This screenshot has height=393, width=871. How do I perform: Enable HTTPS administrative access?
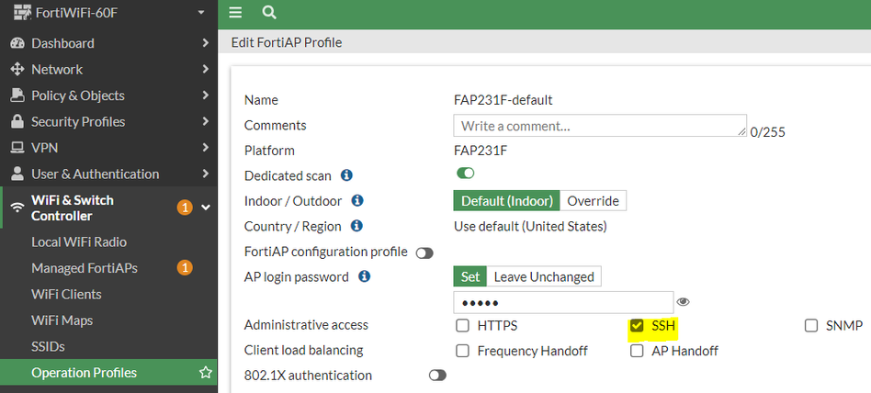462,325
